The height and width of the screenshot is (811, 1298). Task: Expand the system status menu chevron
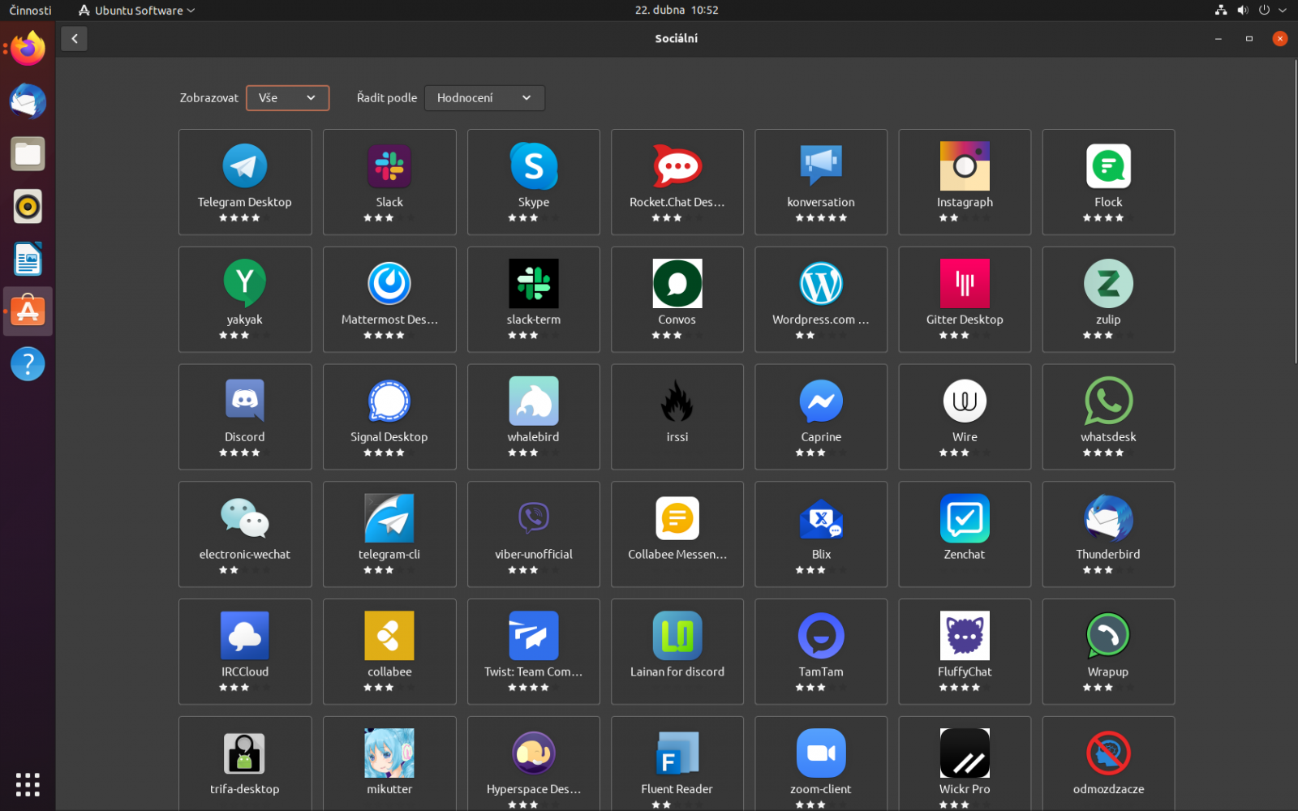pos(1283,10)
